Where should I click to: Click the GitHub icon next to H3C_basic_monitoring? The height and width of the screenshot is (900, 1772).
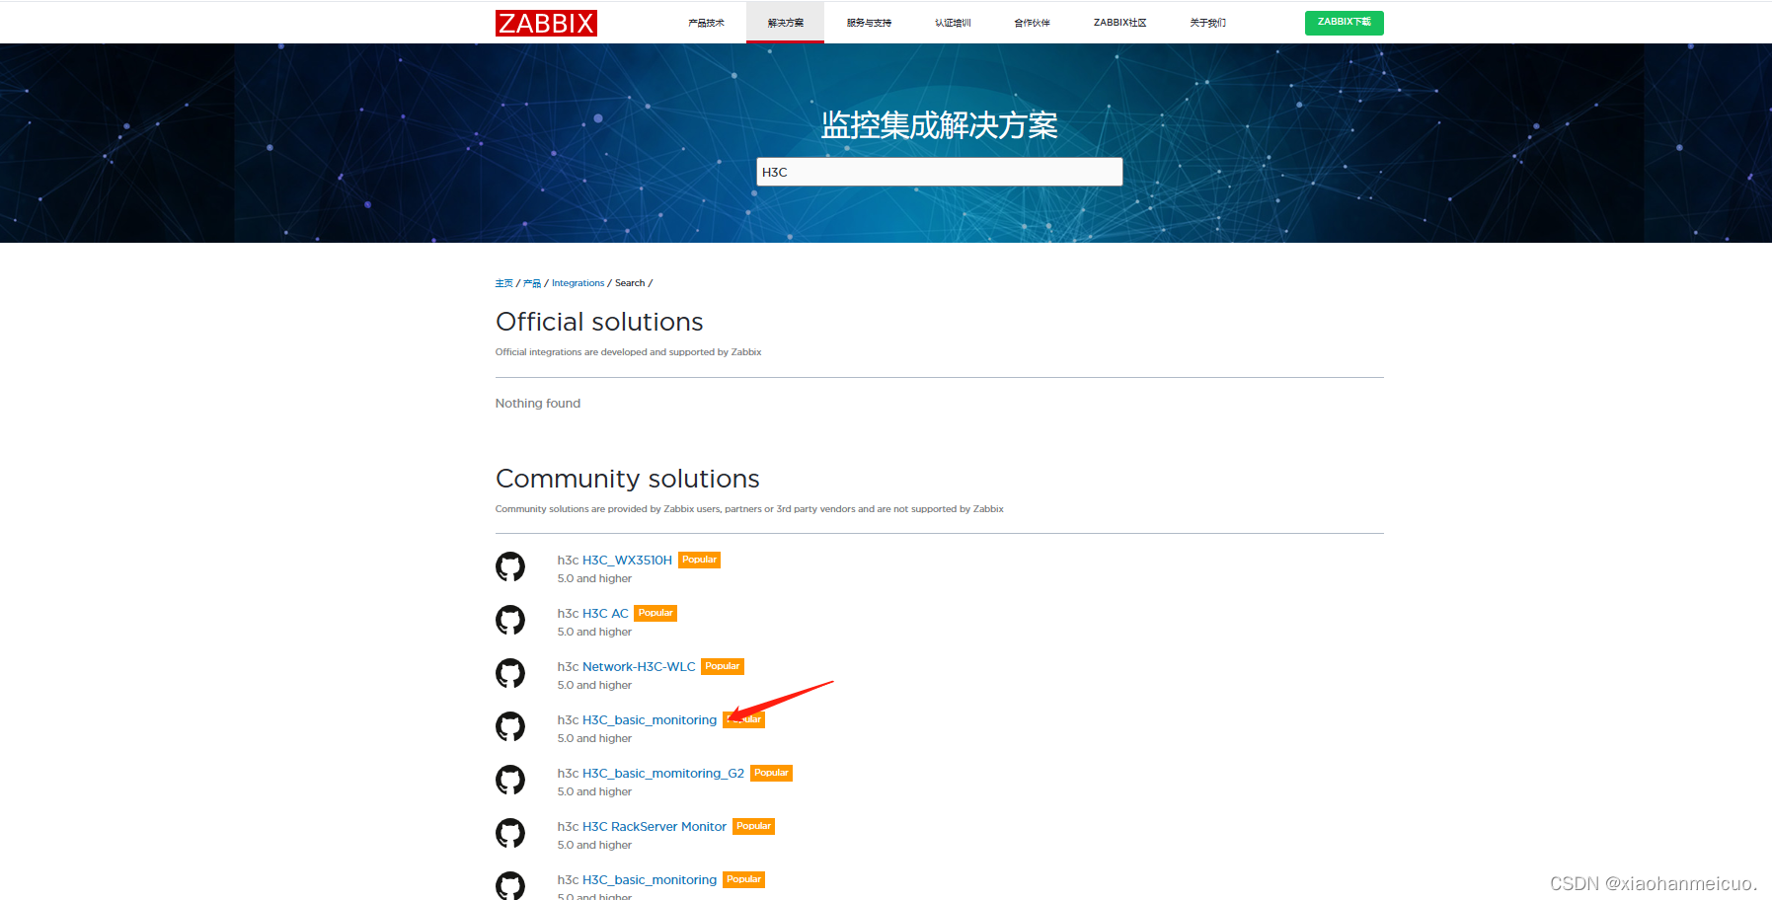tap(510, 726)
